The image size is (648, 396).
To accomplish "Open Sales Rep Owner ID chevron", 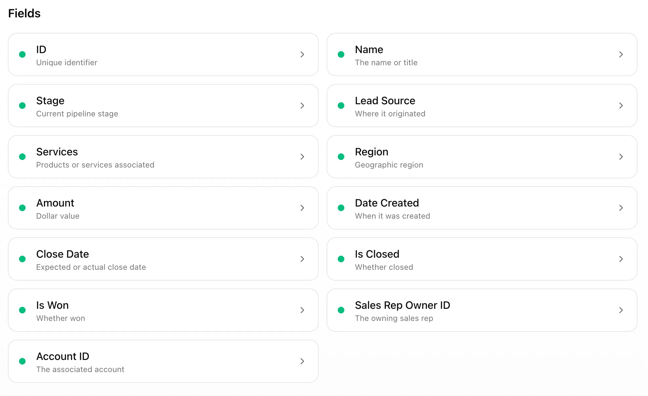I will pos(621,310).
